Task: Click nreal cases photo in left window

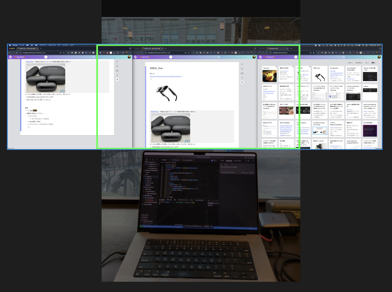Action: click(x=46, y=78)
